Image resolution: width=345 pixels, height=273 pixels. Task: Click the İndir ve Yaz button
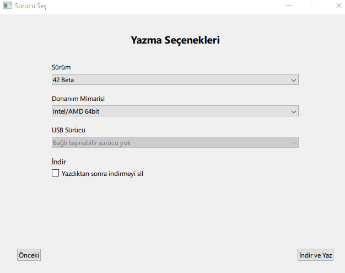coord(315,255)
